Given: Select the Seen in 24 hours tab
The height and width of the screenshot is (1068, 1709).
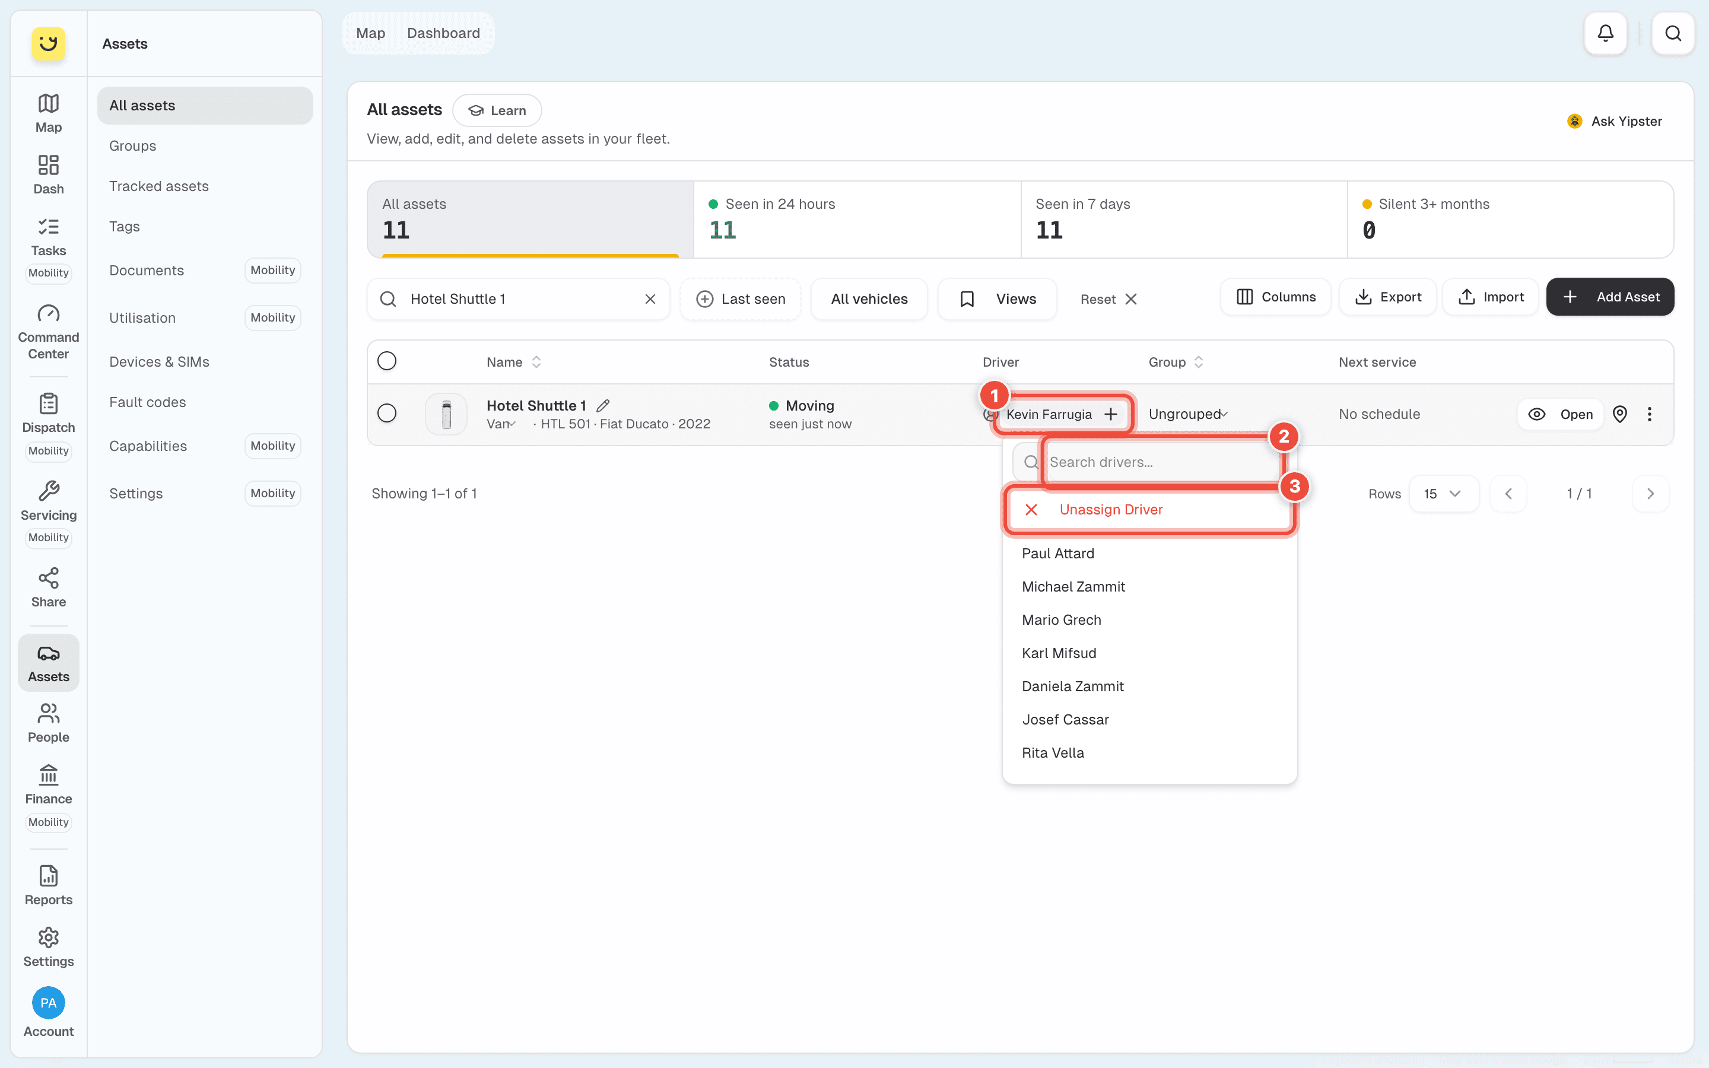Looking at the screenshot, I should (857, 219).
